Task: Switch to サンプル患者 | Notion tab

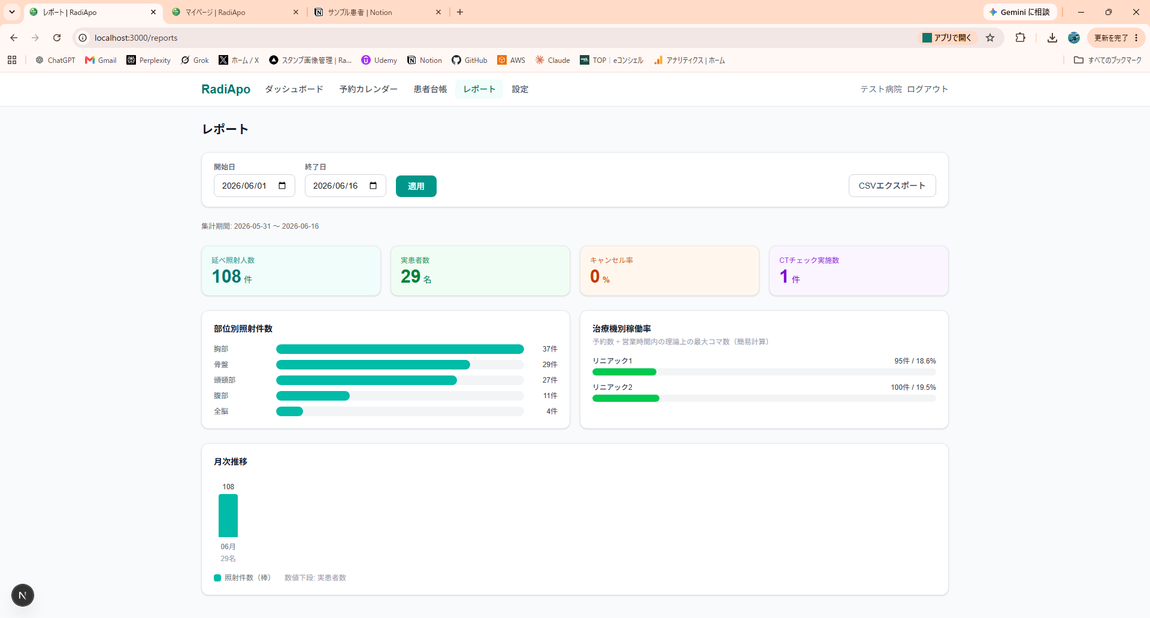Action: [x=377, y=12]
